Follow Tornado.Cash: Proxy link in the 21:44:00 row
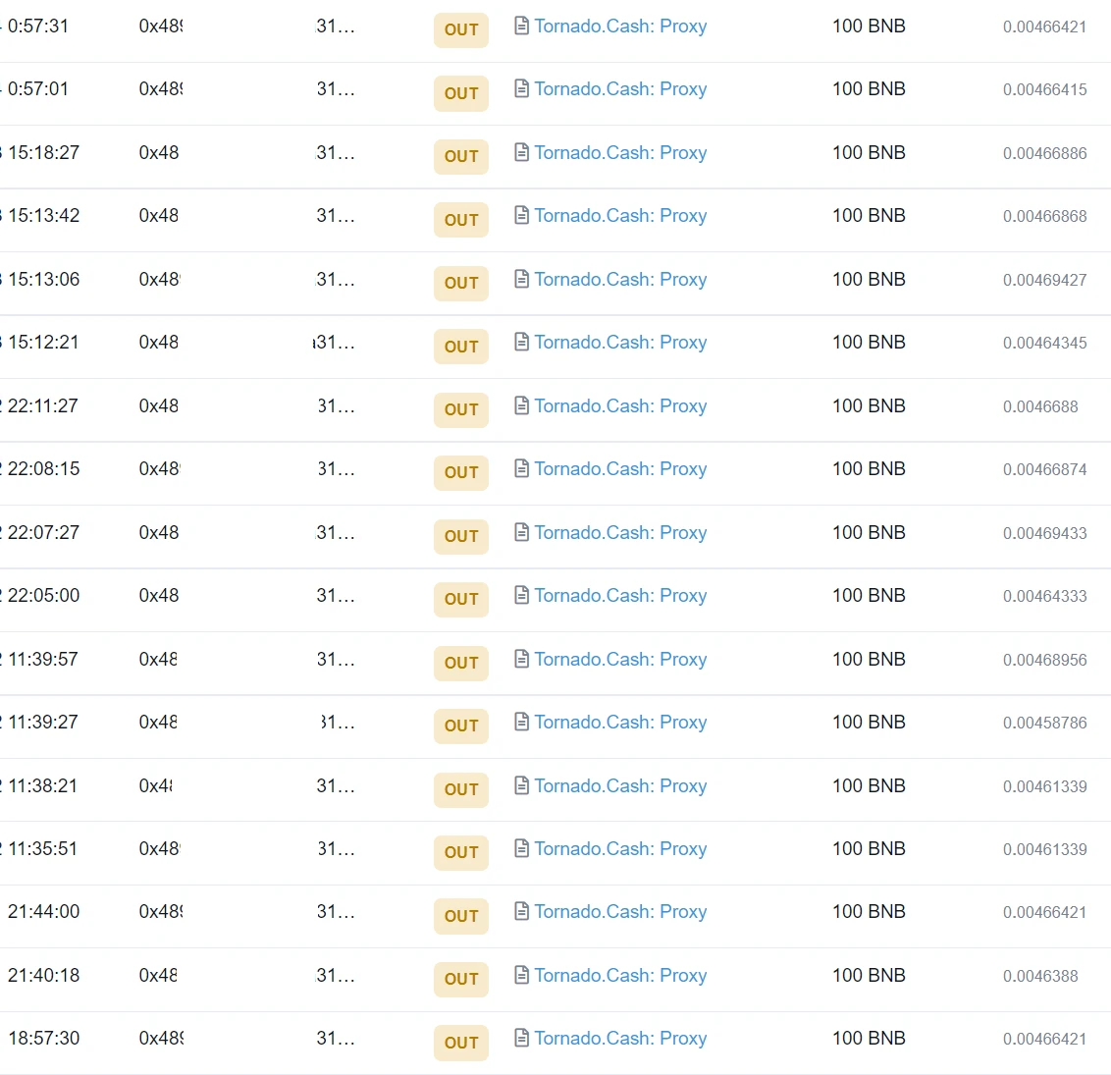 (x=620, y=911)
